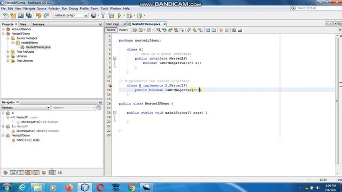Toggle Show Inherited Members in Navigator
This screenshot has width=342, height=192.
[5, 173]
